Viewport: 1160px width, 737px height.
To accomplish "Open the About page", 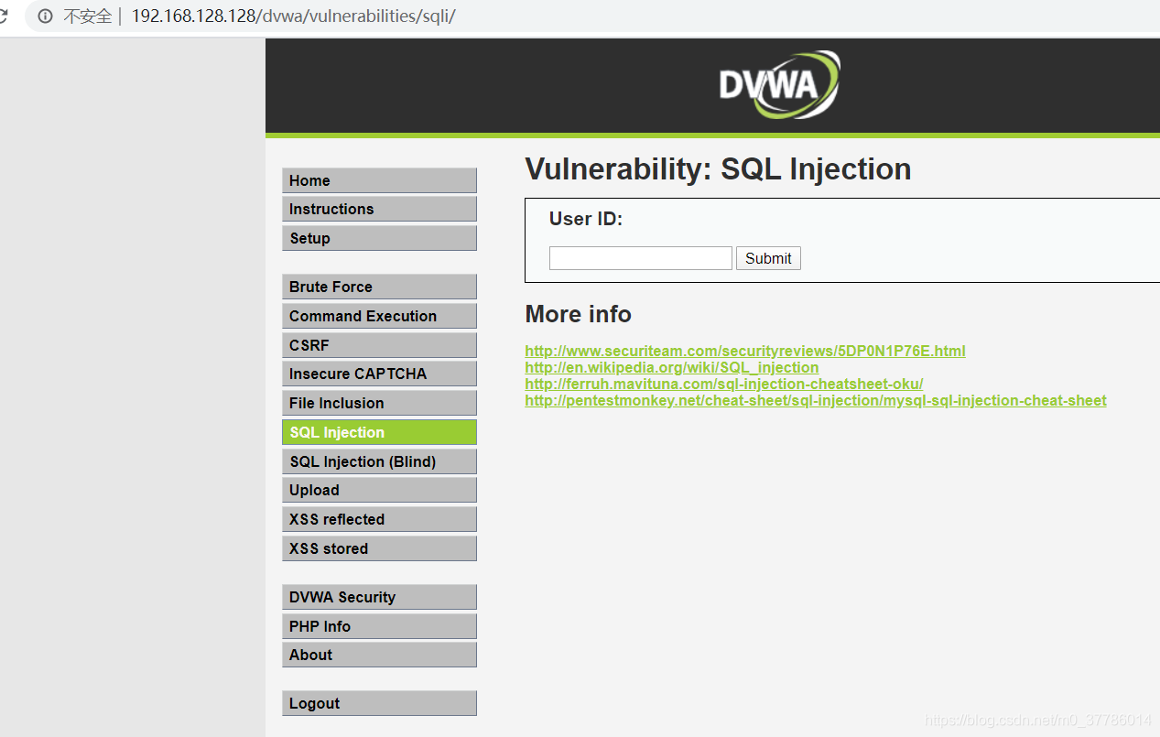I will point(379,655).
